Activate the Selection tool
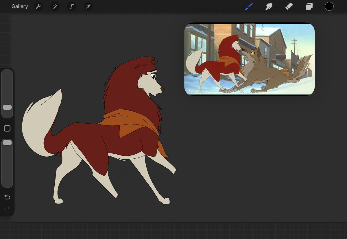 [71, 6]
